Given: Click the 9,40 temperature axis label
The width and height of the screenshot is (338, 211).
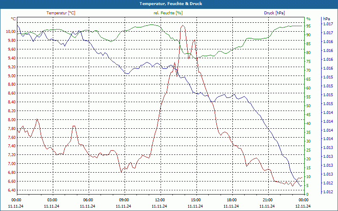Looking at the screenshot, I should (12, 58).
